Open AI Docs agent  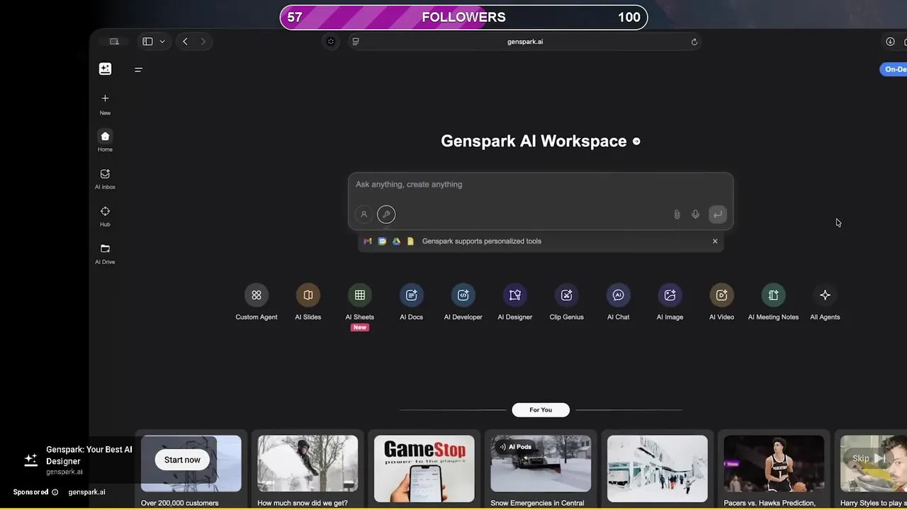coord(412,295)
